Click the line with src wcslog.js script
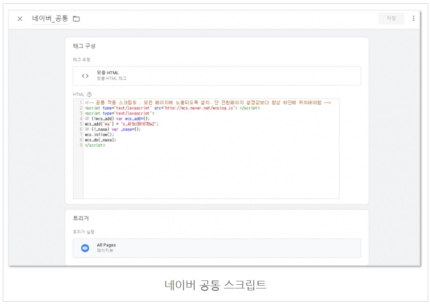430x304 pixels. 172,108
